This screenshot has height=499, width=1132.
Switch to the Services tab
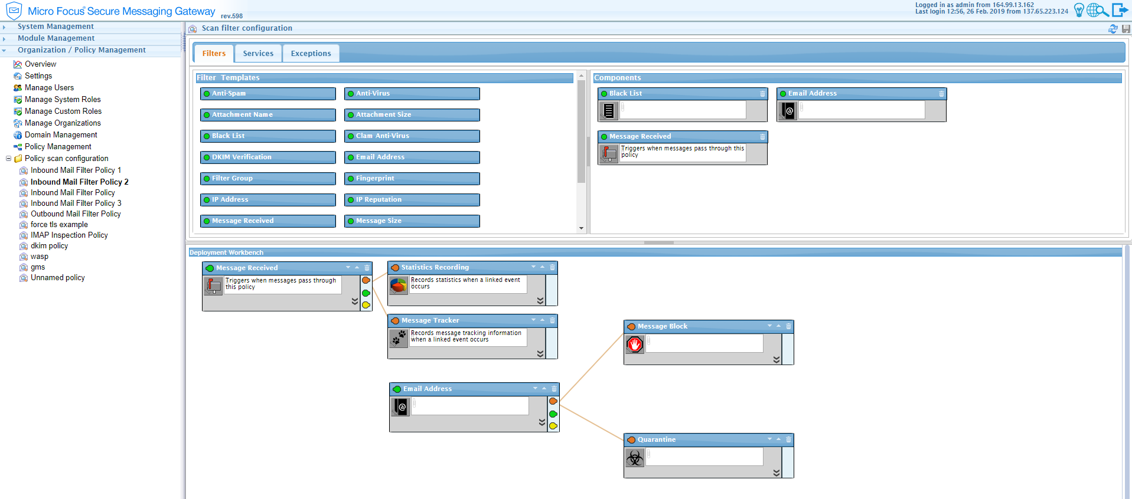(x=258, y=53)
